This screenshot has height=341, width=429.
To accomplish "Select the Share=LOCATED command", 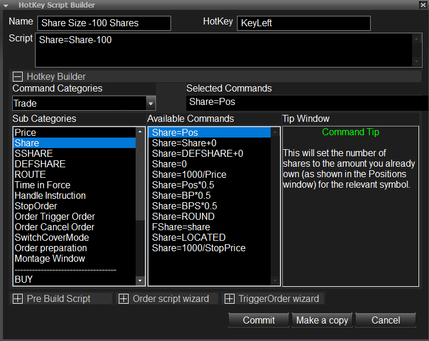I will click(x=189, y=237).
